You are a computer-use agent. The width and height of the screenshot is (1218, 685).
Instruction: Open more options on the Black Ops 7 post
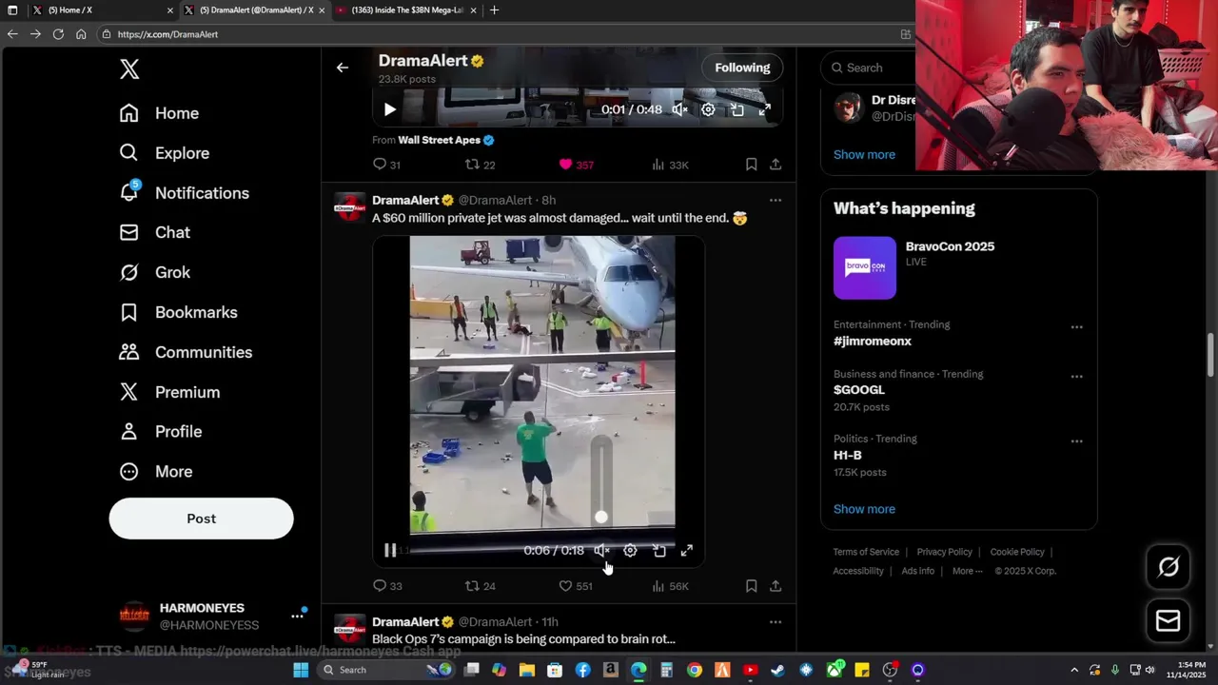(x=776, y=622)
